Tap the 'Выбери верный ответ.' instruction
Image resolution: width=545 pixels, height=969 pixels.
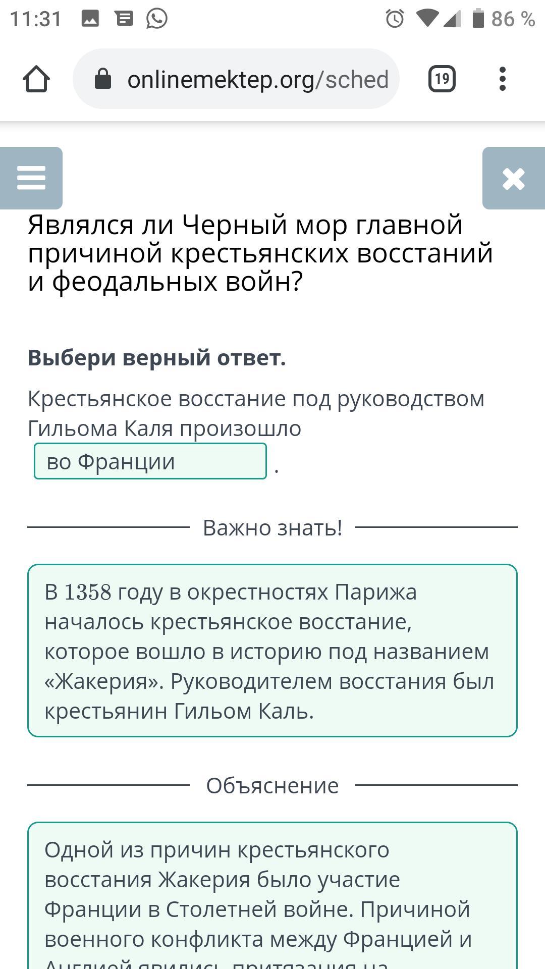coord(157,358)
